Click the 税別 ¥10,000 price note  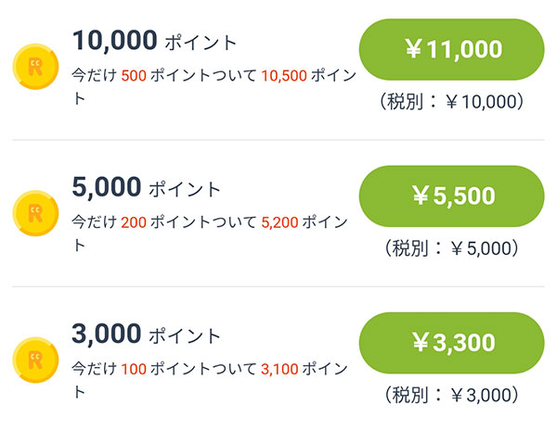click(451, 102)
